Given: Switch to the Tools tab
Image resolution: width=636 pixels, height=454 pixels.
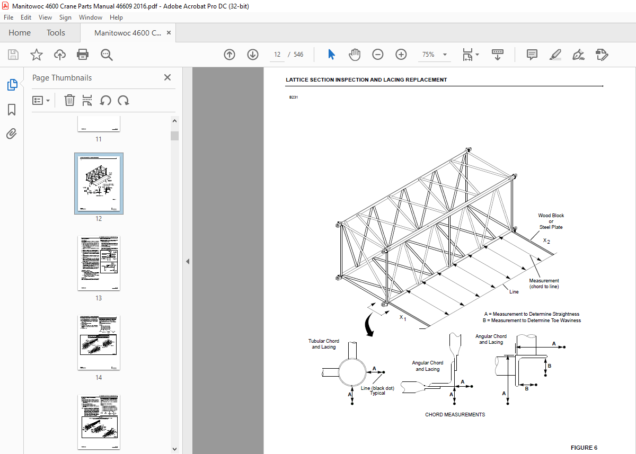Looking at the screenshot, I should point(56,33).
